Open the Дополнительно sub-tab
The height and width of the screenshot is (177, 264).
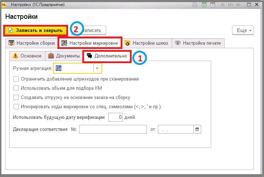107,56
